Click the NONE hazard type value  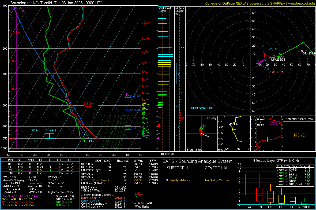tap(299, 135)
